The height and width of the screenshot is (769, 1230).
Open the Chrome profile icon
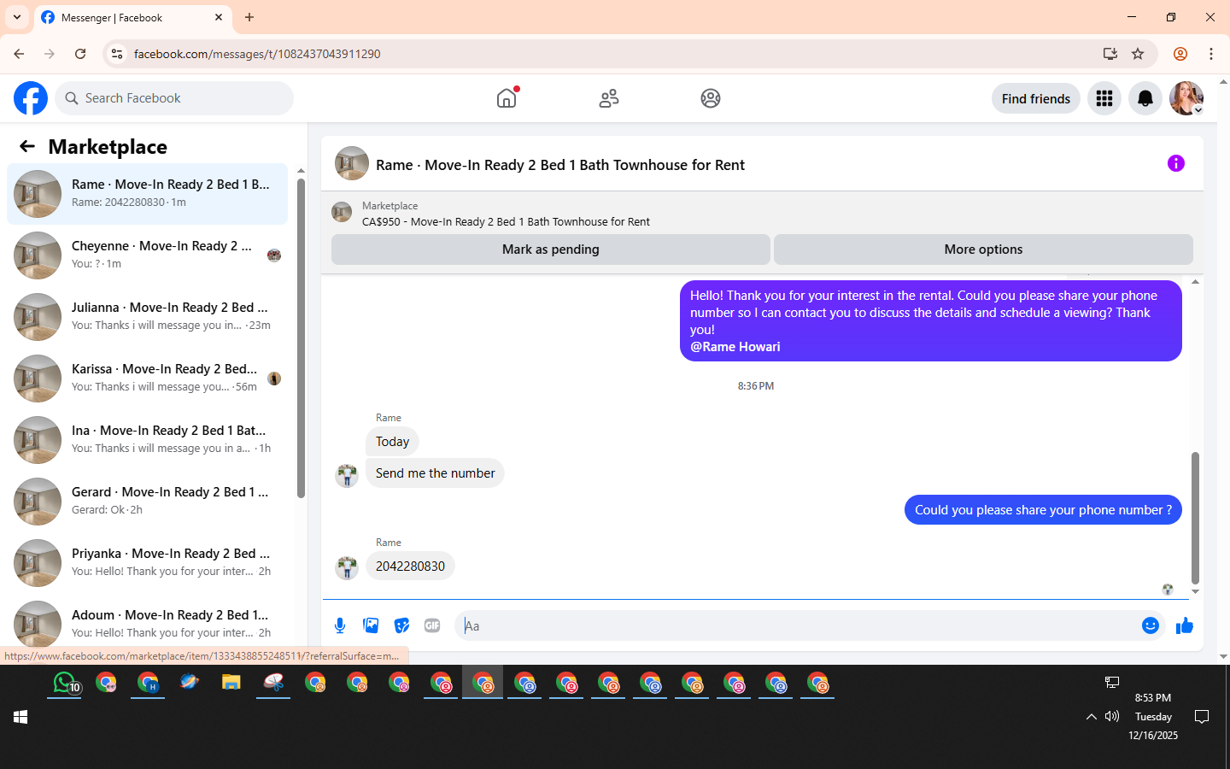[x=1180, y=54]
